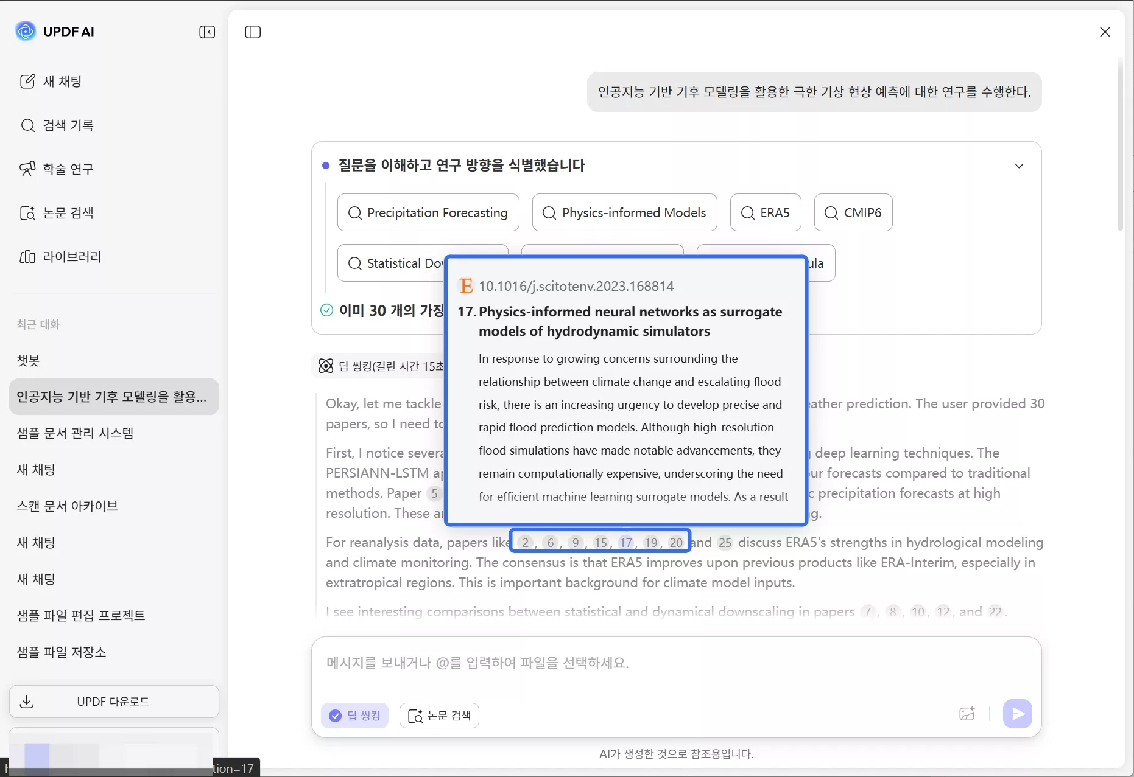Click the UPDF 다운로드 button
Image resolution: width=1134 pixels, height=777 pixels.
point(113,701)
